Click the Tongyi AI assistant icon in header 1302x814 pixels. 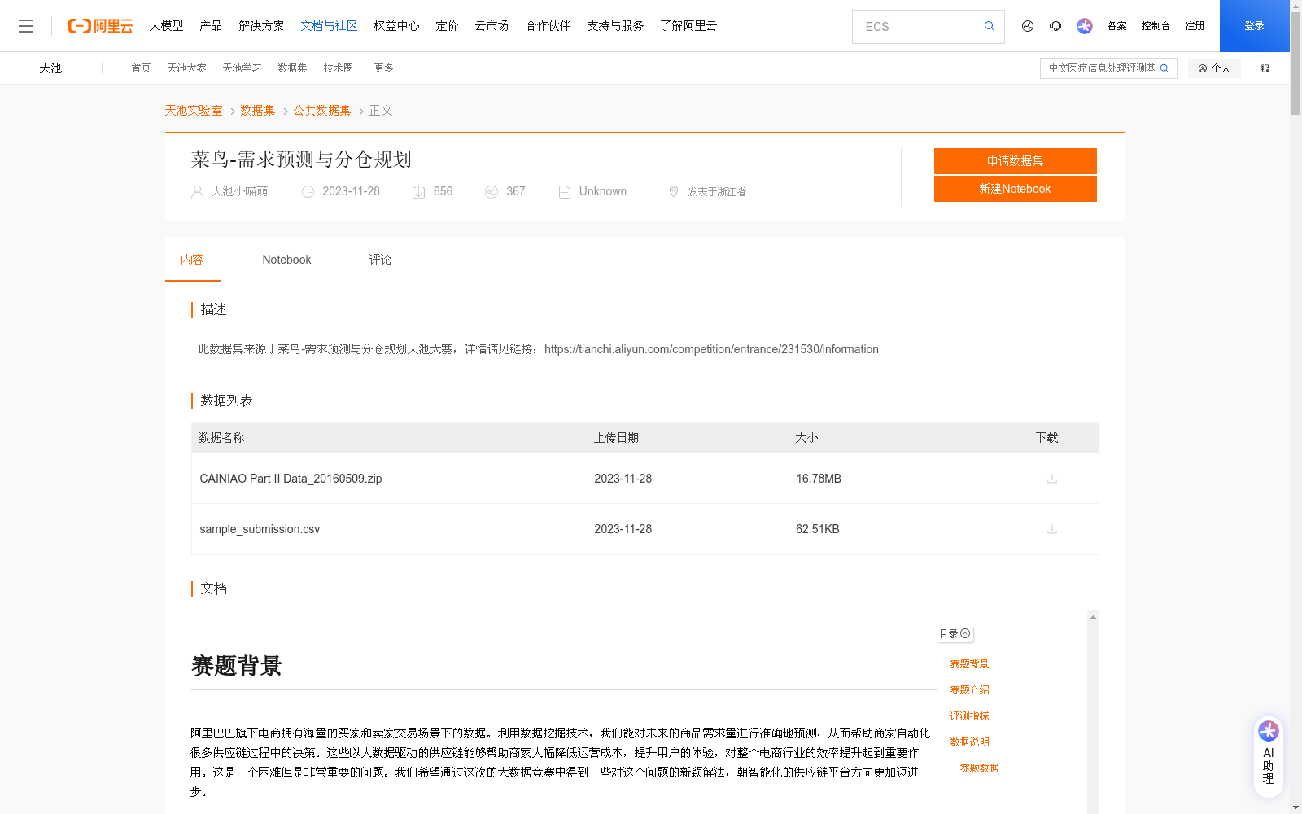(1084, 26)
